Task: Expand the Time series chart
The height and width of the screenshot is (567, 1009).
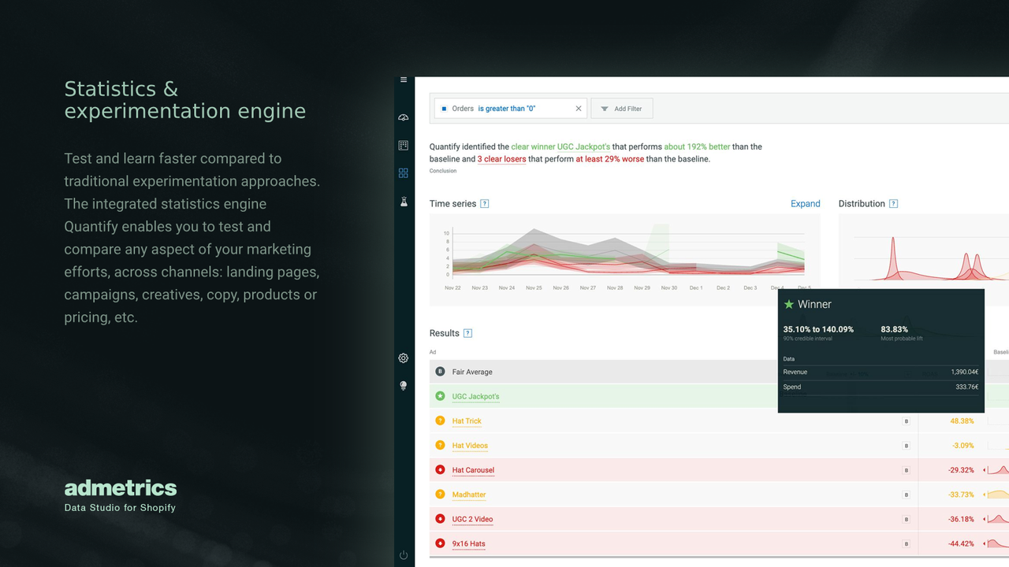Action: pyautogui.click(x=805, y=203)
